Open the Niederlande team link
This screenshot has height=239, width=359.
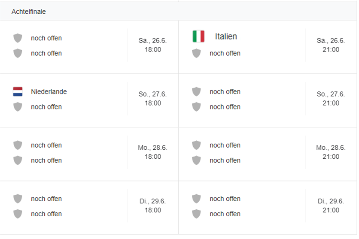coord(49,91)
